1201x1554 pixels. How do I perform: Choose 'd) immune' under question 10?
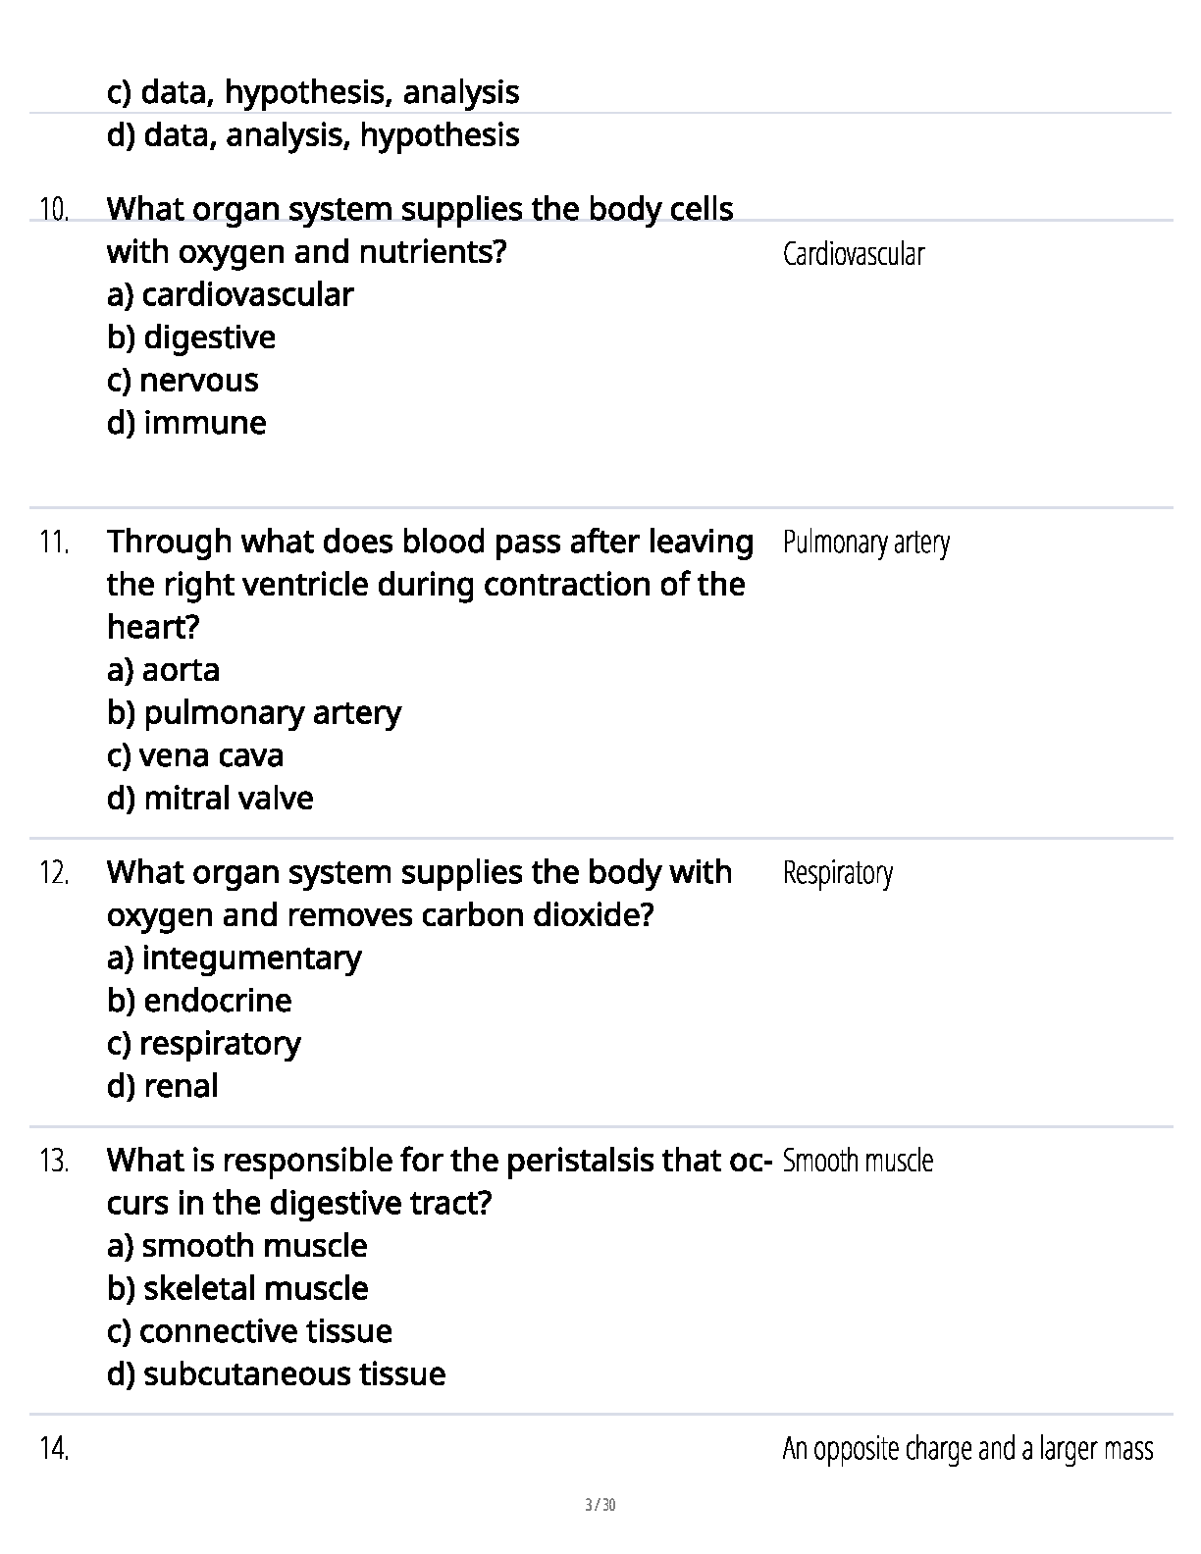(x=186, y=423)
